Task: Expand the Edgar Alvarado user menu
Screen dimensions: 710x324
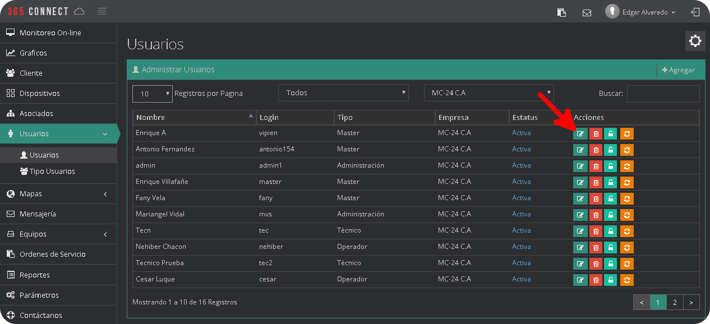Action: pyautogui.click(x=642, y=12)
